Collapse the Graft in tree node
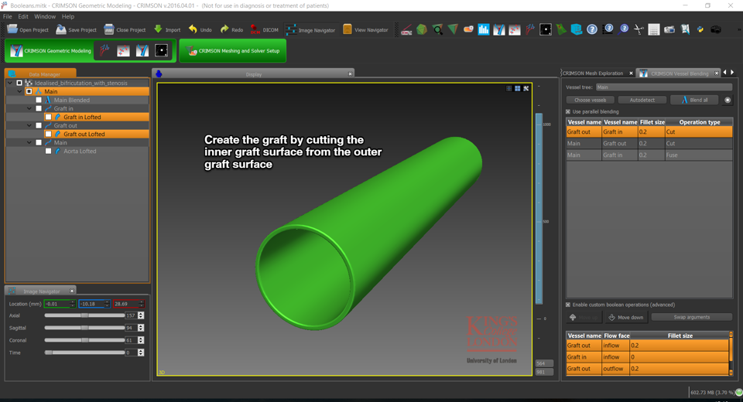Image resolution: width=743 pixels, height=402 pixels. [29, 109]
